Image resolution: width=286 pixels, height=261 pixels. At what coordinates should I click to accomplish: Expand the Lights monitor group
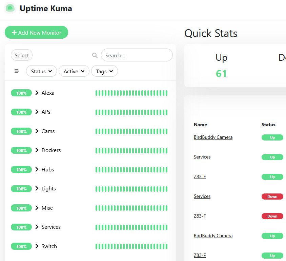click(37, 189)
